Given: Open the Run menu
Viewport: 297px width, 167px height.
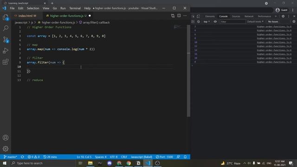Looking at the screenshot, I should 63,8.
